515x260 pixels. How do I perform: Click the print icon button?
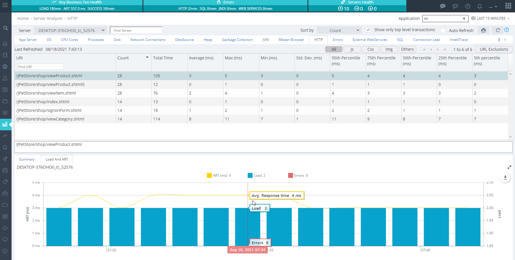pos(483,30)
